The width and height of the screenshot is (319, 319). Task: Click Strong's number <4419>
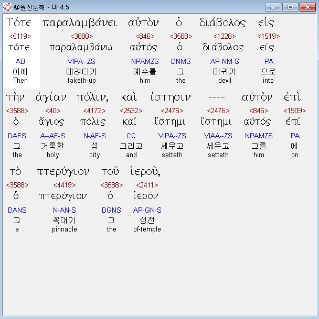pos(65,185)
